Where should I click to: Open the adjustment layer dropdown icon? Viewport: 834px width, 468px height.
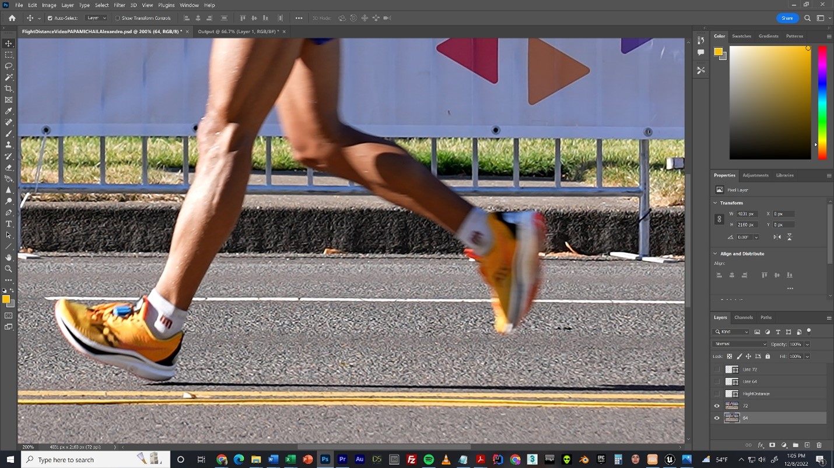tap(784, 445)
